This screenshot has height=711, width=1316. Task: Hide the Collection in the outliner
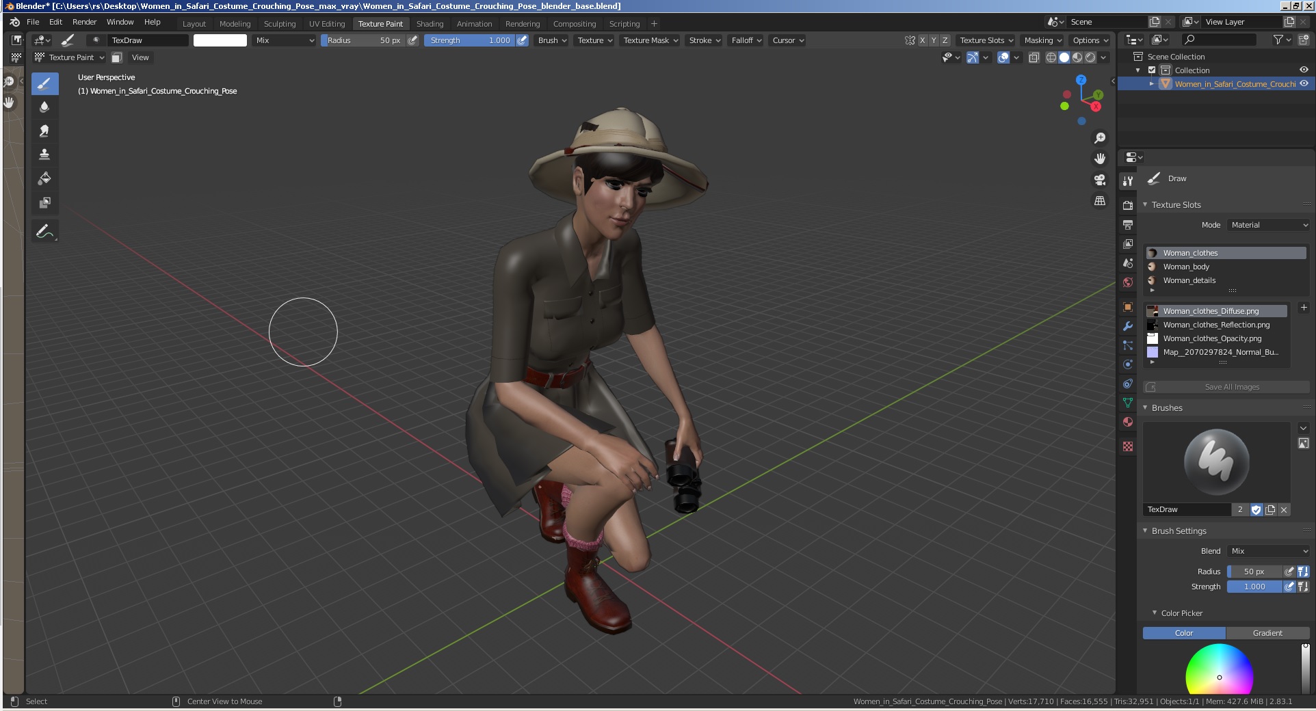click(1304, 70)
